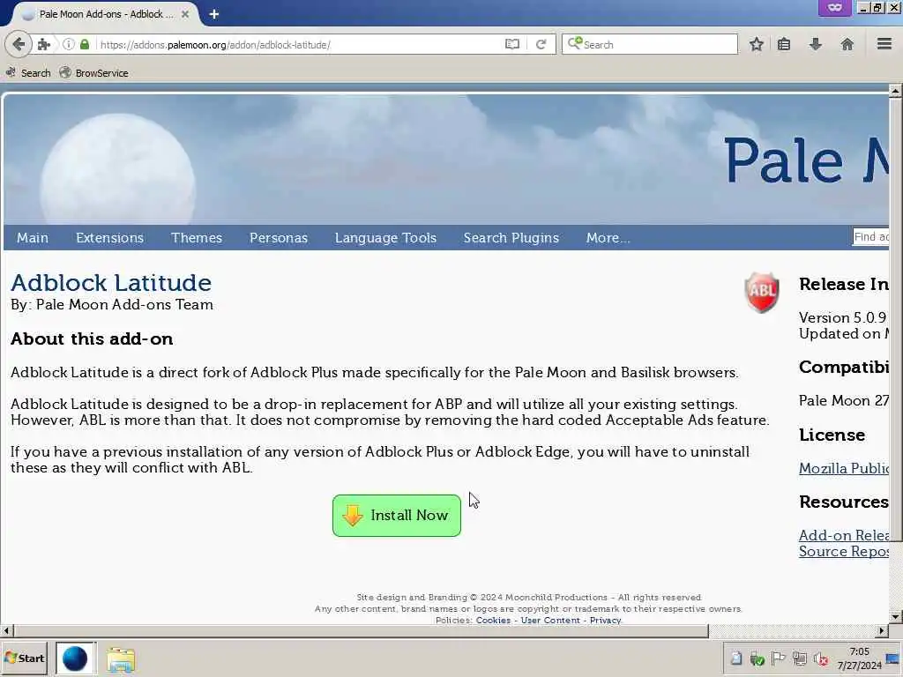This screenshot has width=903, height=677.
Task: Click the USB device tray icon with green check
Action: click(757, 658)
